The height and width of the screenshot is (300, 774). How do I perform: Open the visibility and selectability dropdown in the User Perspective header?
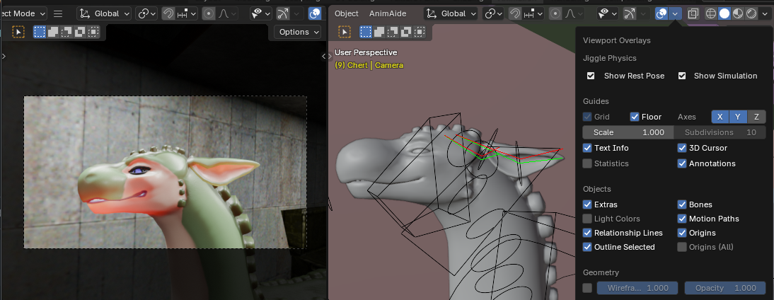[x=608, y=14]
